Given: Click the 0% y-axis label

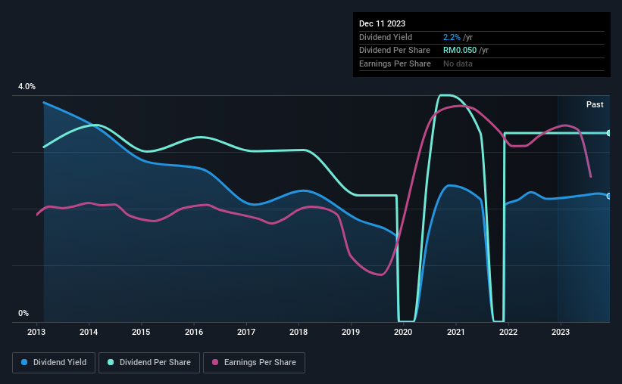Looking at the screenshot, I should coord(23,313).
